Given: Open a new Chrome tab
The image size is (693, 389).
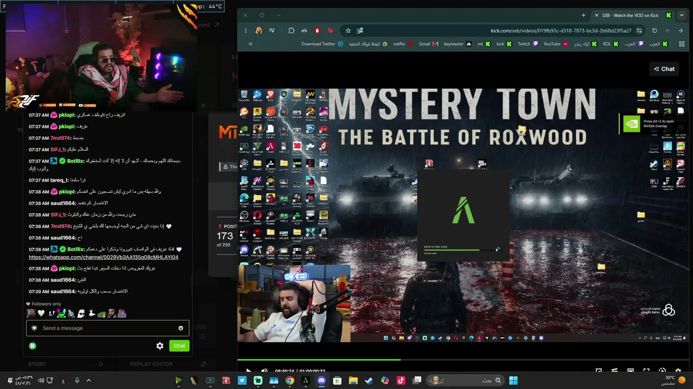Looking at the screenshot, I should (x=583, y=15).
